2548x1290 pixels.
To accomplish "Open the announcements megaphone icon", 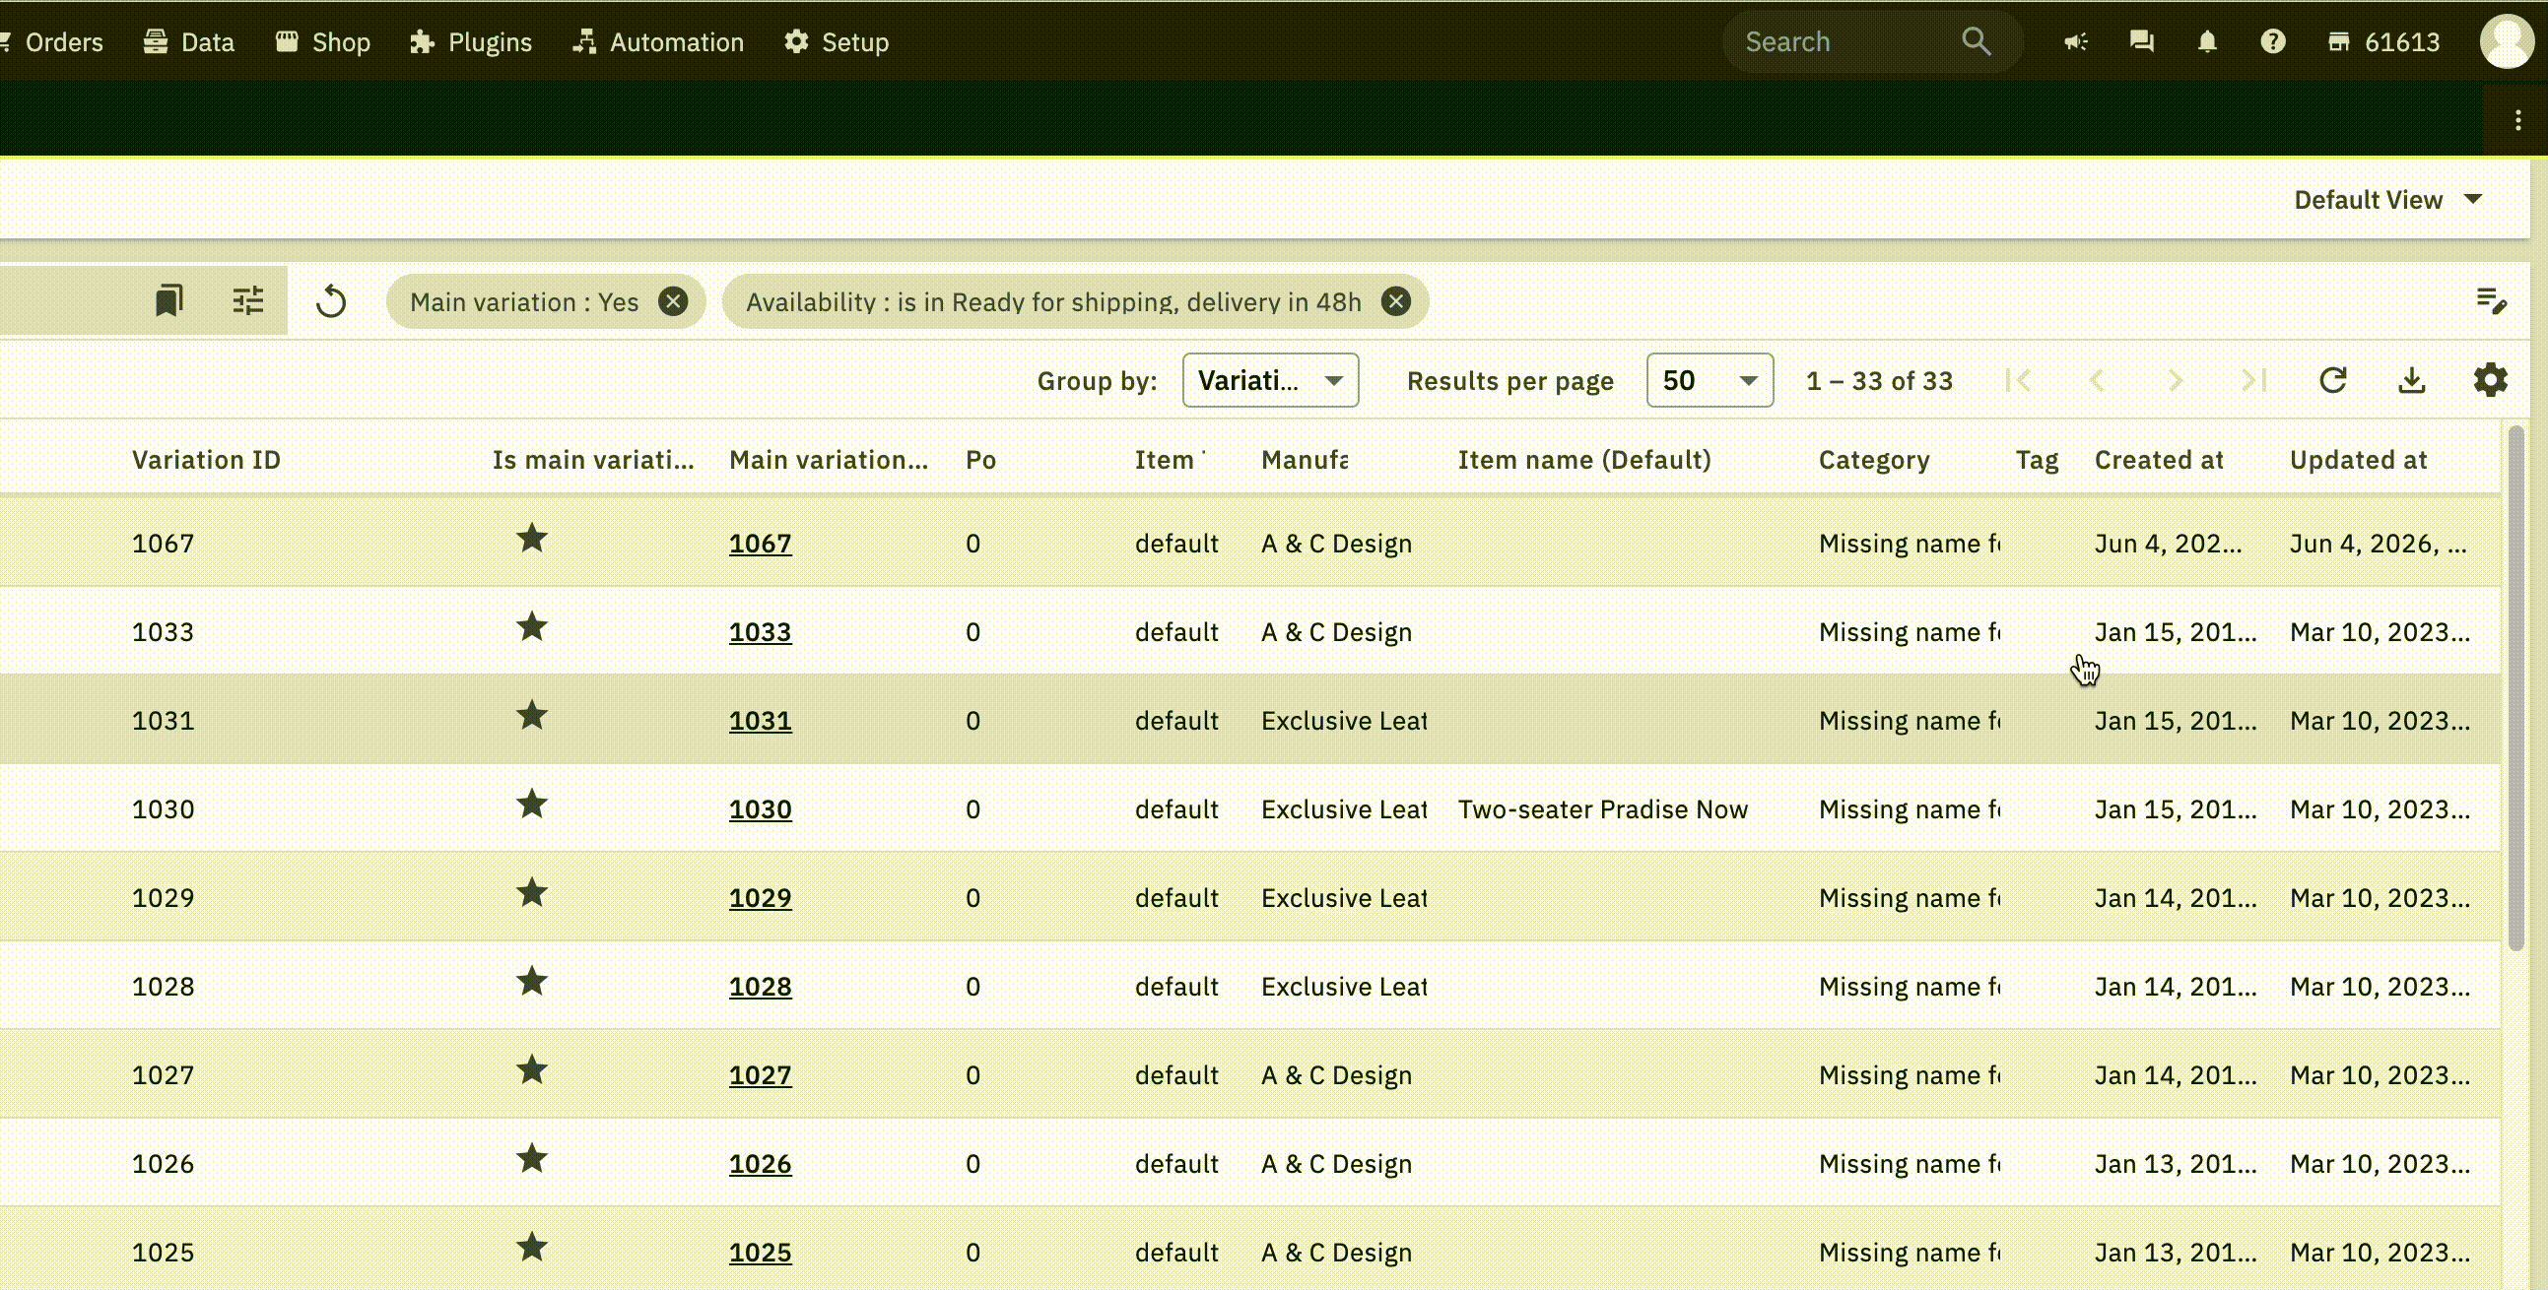I will (2076, 41).
